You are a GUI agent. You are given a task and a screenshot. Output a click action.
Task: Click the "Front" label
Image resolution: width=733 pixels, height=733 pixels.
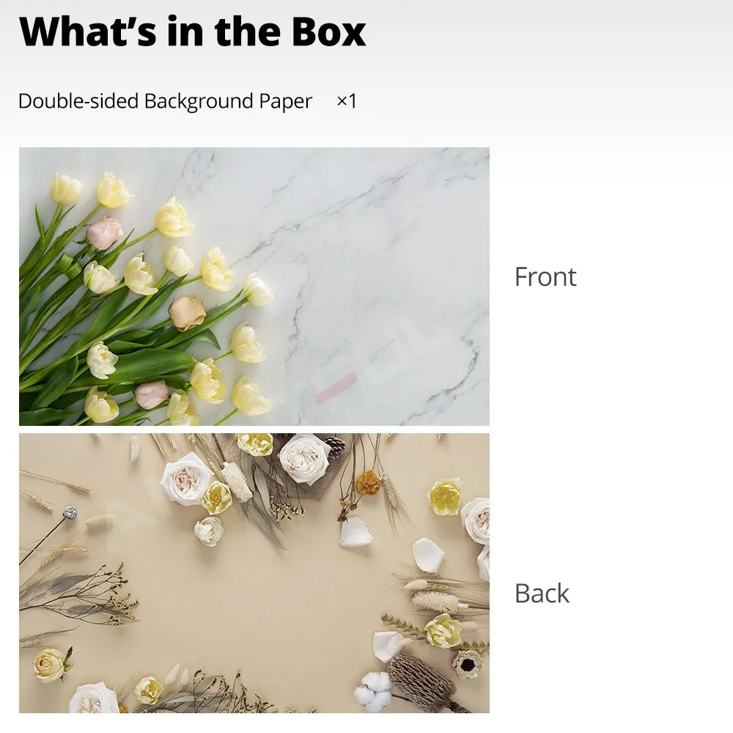click(545, 277)
